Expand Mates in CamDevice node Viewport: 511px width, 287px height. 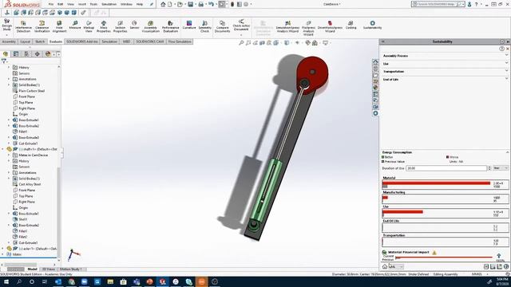pos(9,155)
